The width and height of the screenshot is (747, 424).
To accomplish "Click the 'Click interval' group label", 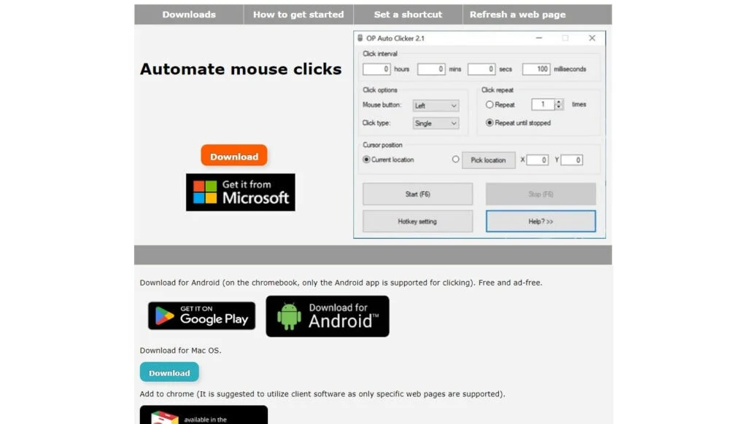I will click(379, 54).
